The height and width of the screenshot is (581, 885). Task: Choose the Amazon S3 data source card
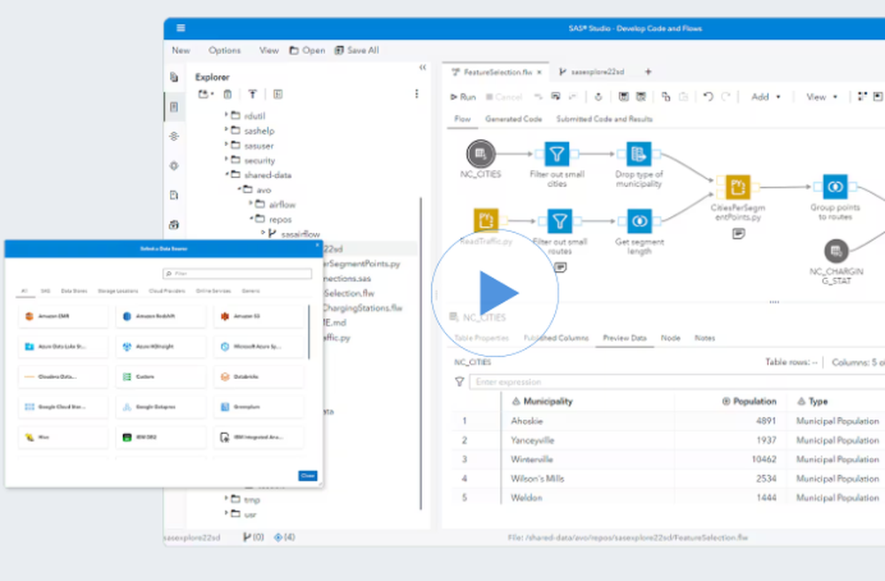pyautogui.click(x=258, y=316)
